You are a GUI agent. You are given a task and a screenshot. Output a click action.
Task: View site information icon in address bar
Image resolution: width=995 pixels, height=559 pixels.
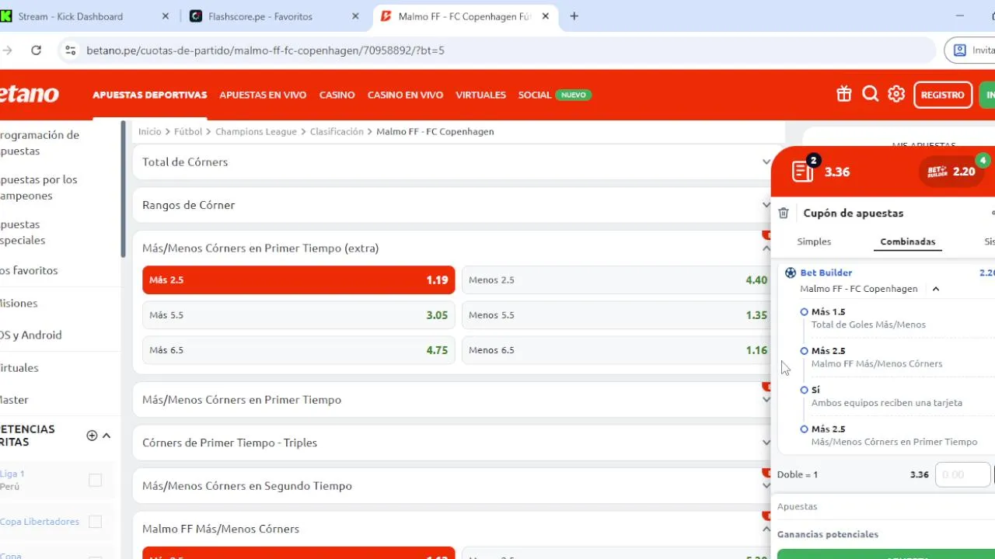70,50
